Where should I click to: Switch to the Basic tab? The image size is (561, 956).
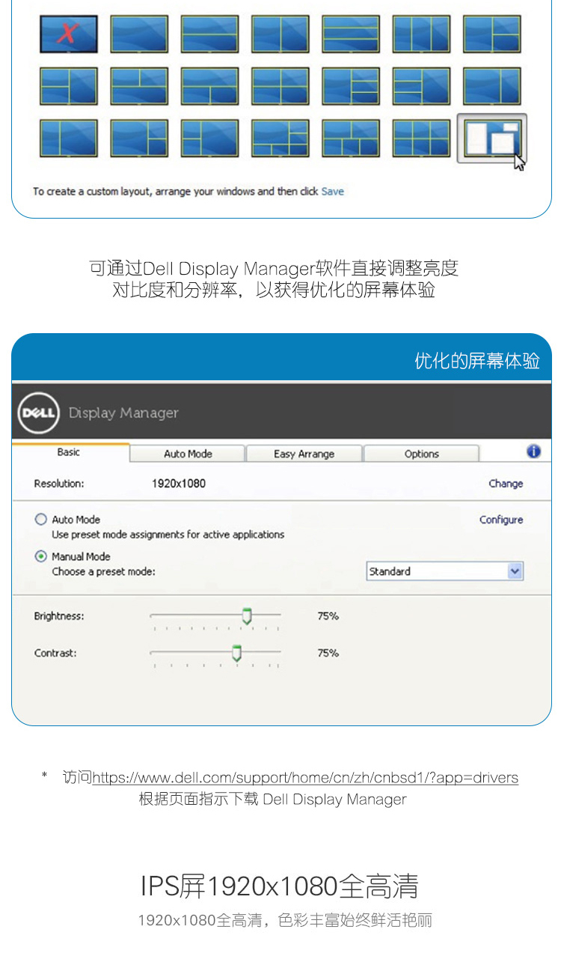(x=69, y=452)
